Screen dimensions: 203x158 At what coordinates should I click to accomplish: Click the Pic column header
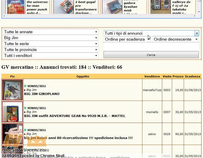coord(12,76)
